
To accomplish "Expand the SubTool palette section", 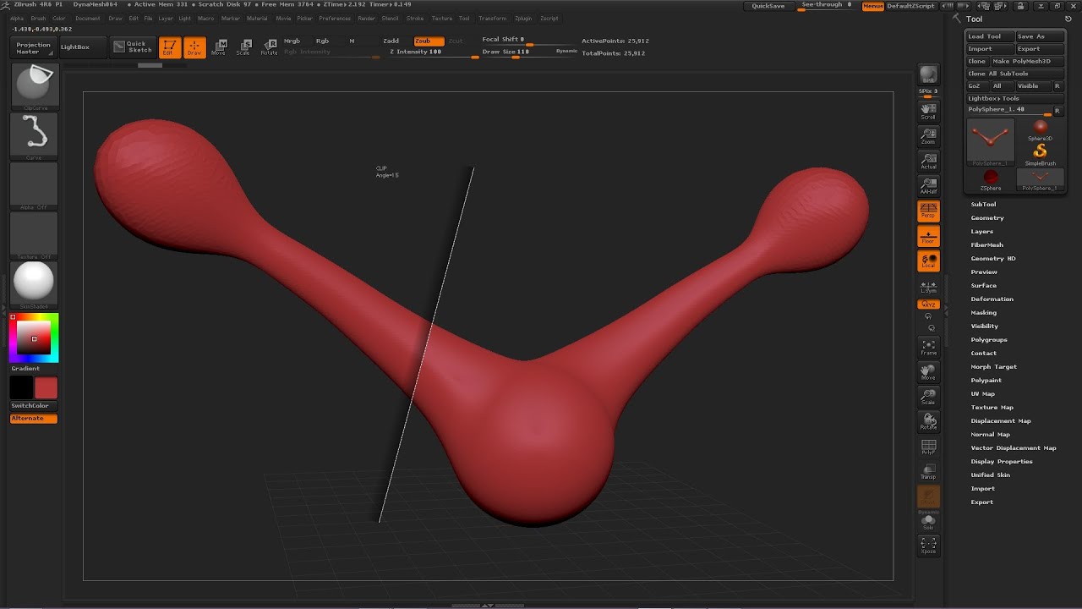I will tap(983, 204).
